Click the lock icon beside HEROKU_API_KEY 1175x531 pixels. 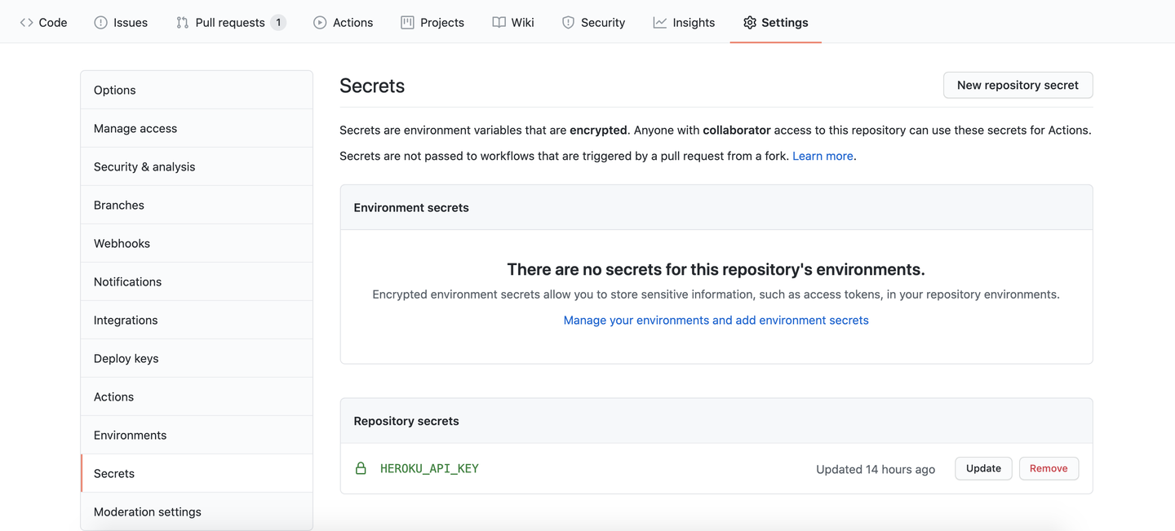point(361,468)
